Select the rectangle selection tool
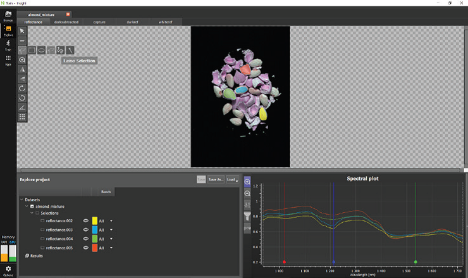The image size is (468, 278). [32, 49]
